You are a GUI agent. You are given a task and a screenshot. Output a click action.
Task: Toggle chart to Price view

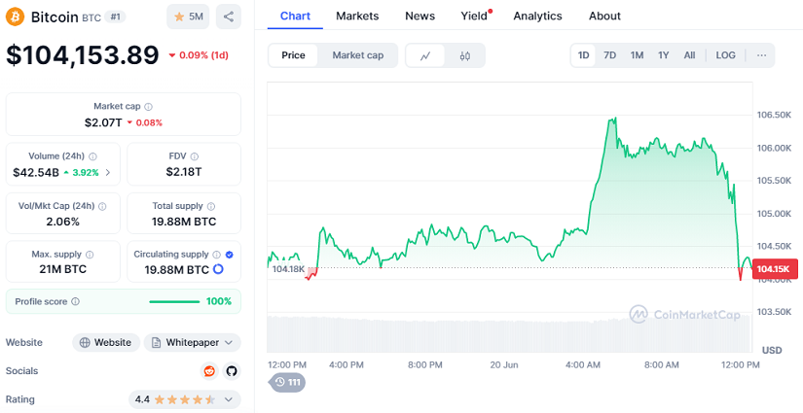[293, 55]
